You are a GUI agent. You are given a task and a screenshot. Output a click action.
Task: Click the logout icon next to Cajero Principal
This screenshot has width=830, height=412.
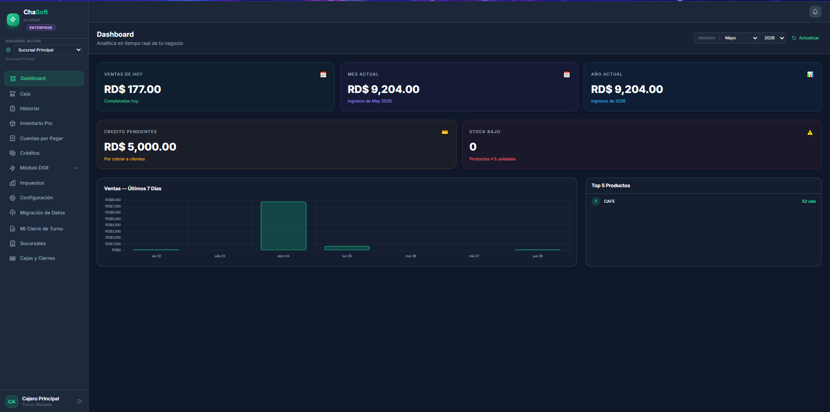pyautogui.click(x=80, y=402)
